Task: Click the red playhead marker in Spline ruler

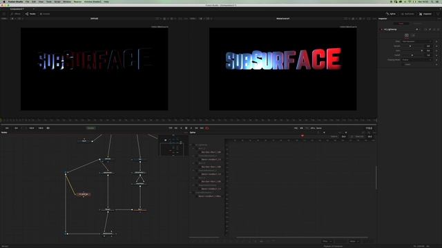Action: click(302, 136)
